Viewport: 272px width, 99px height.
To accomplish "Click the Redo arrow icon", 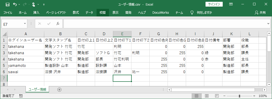I will pos(25,4).
